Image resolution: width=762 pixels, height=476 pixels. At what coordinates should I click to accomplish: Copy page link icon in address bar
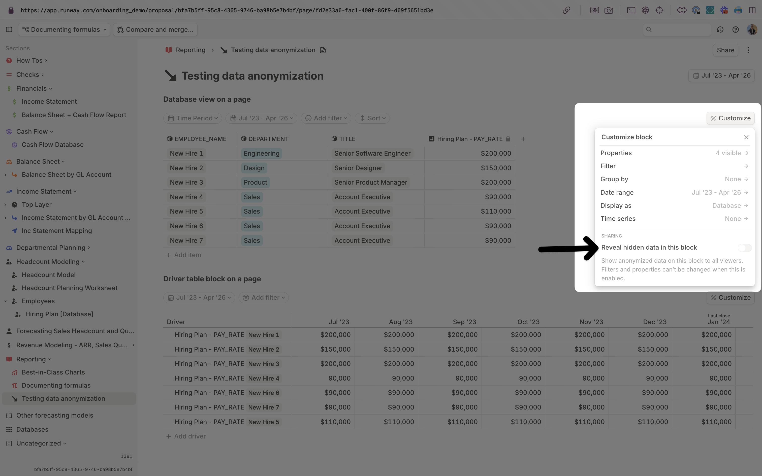pos(566,10)
